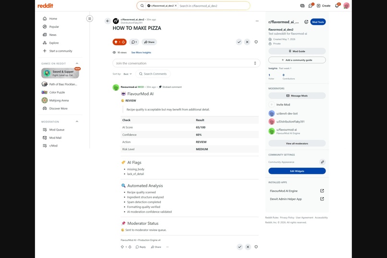Click Message Mods button
Viewport: 387px width, 258px height.
[297, 96]
